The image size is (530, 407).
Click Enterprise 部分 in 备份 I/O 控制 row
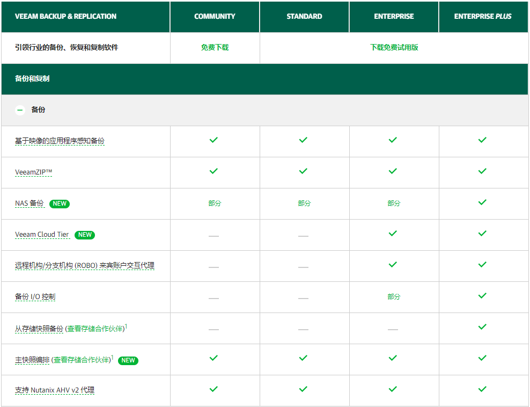coord(394,297)
